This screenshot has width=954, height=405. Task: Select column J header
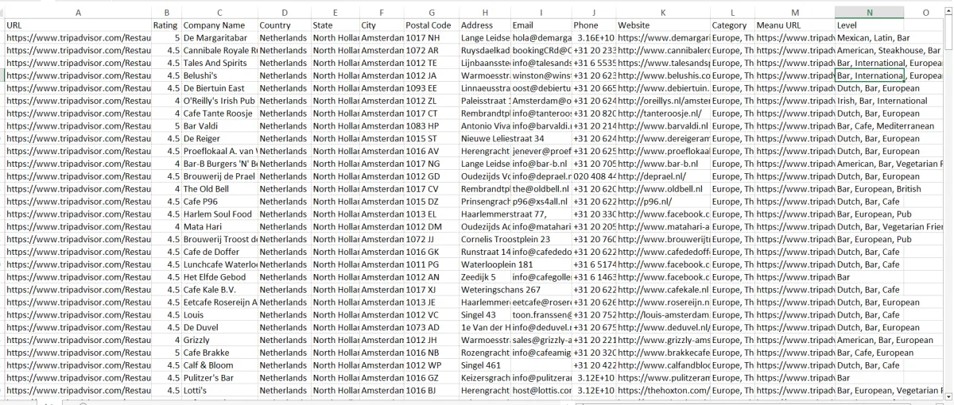point(593,12)
